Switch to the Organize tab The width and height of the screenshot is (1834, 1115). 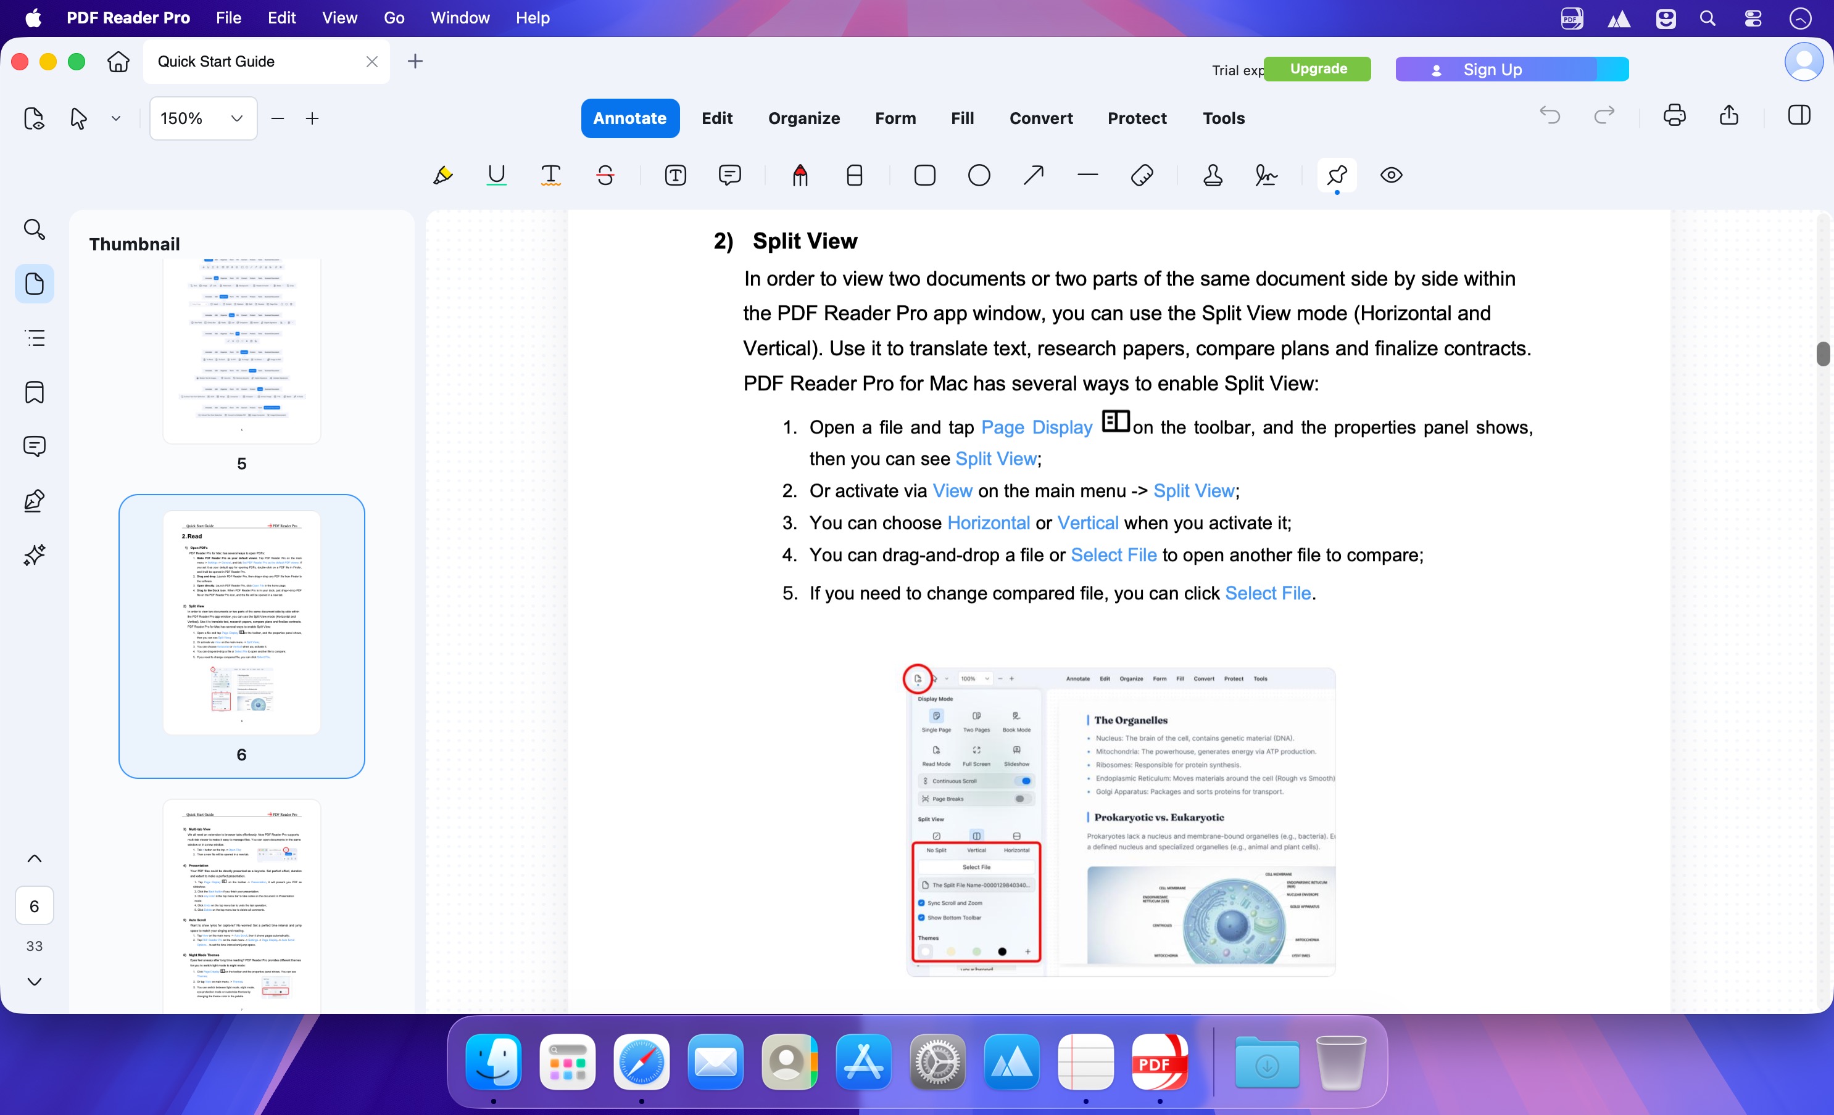coord(804,118)
